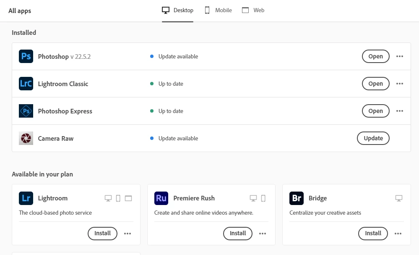Click the Photoshop Express icon

pos(26,111)
